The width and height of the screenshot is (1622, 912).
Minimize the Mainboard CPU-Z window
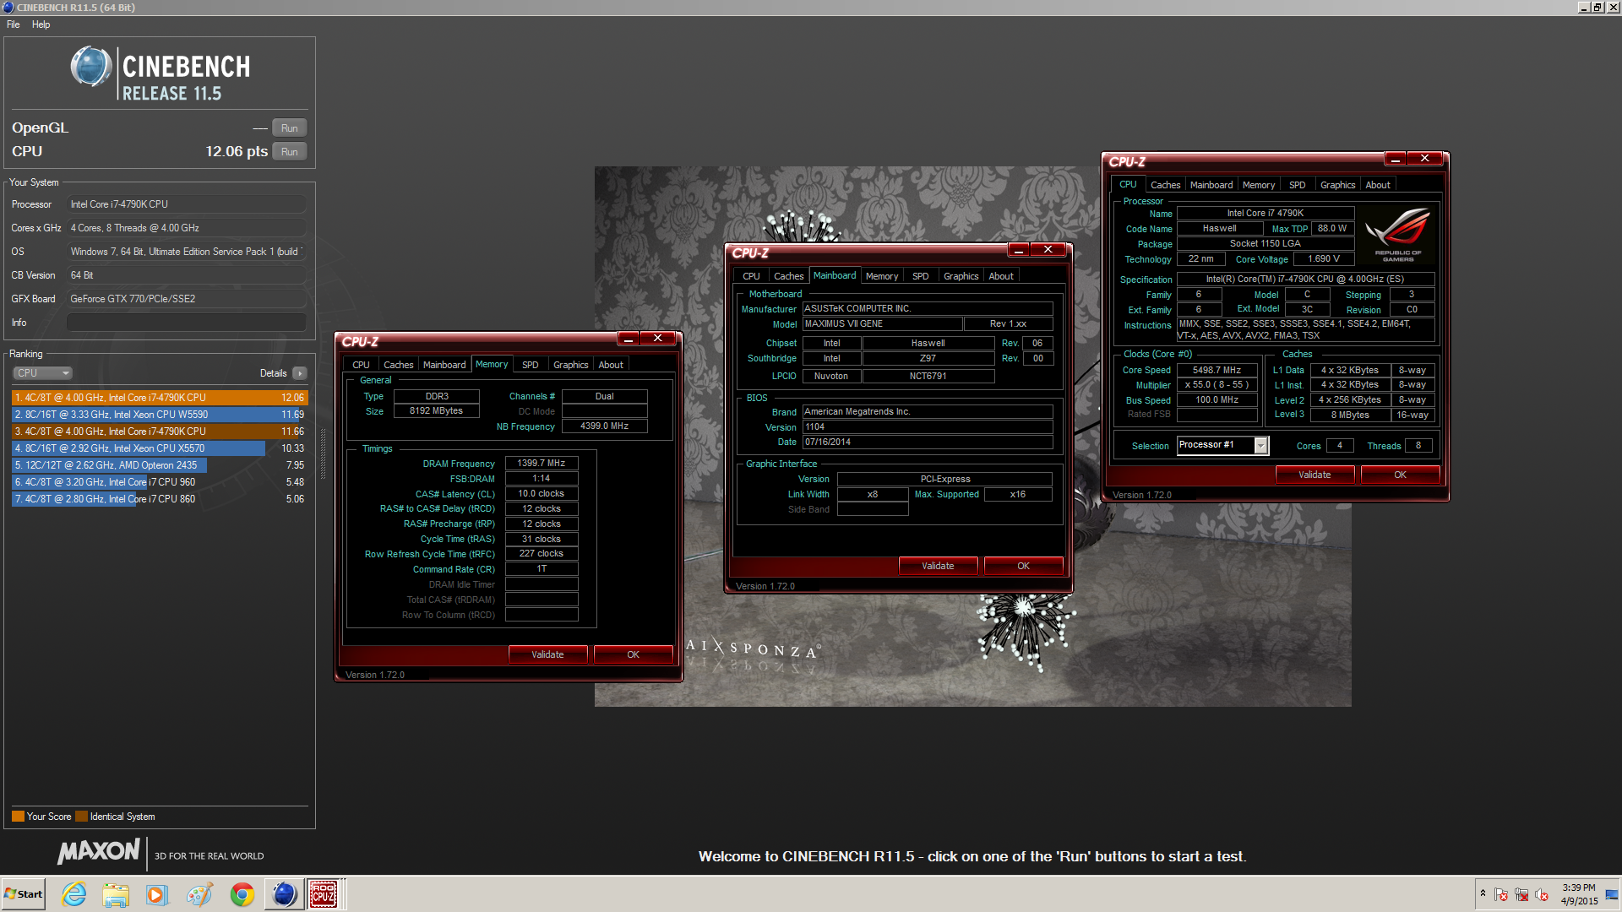pyautogui.click(x=1019, y=251)
